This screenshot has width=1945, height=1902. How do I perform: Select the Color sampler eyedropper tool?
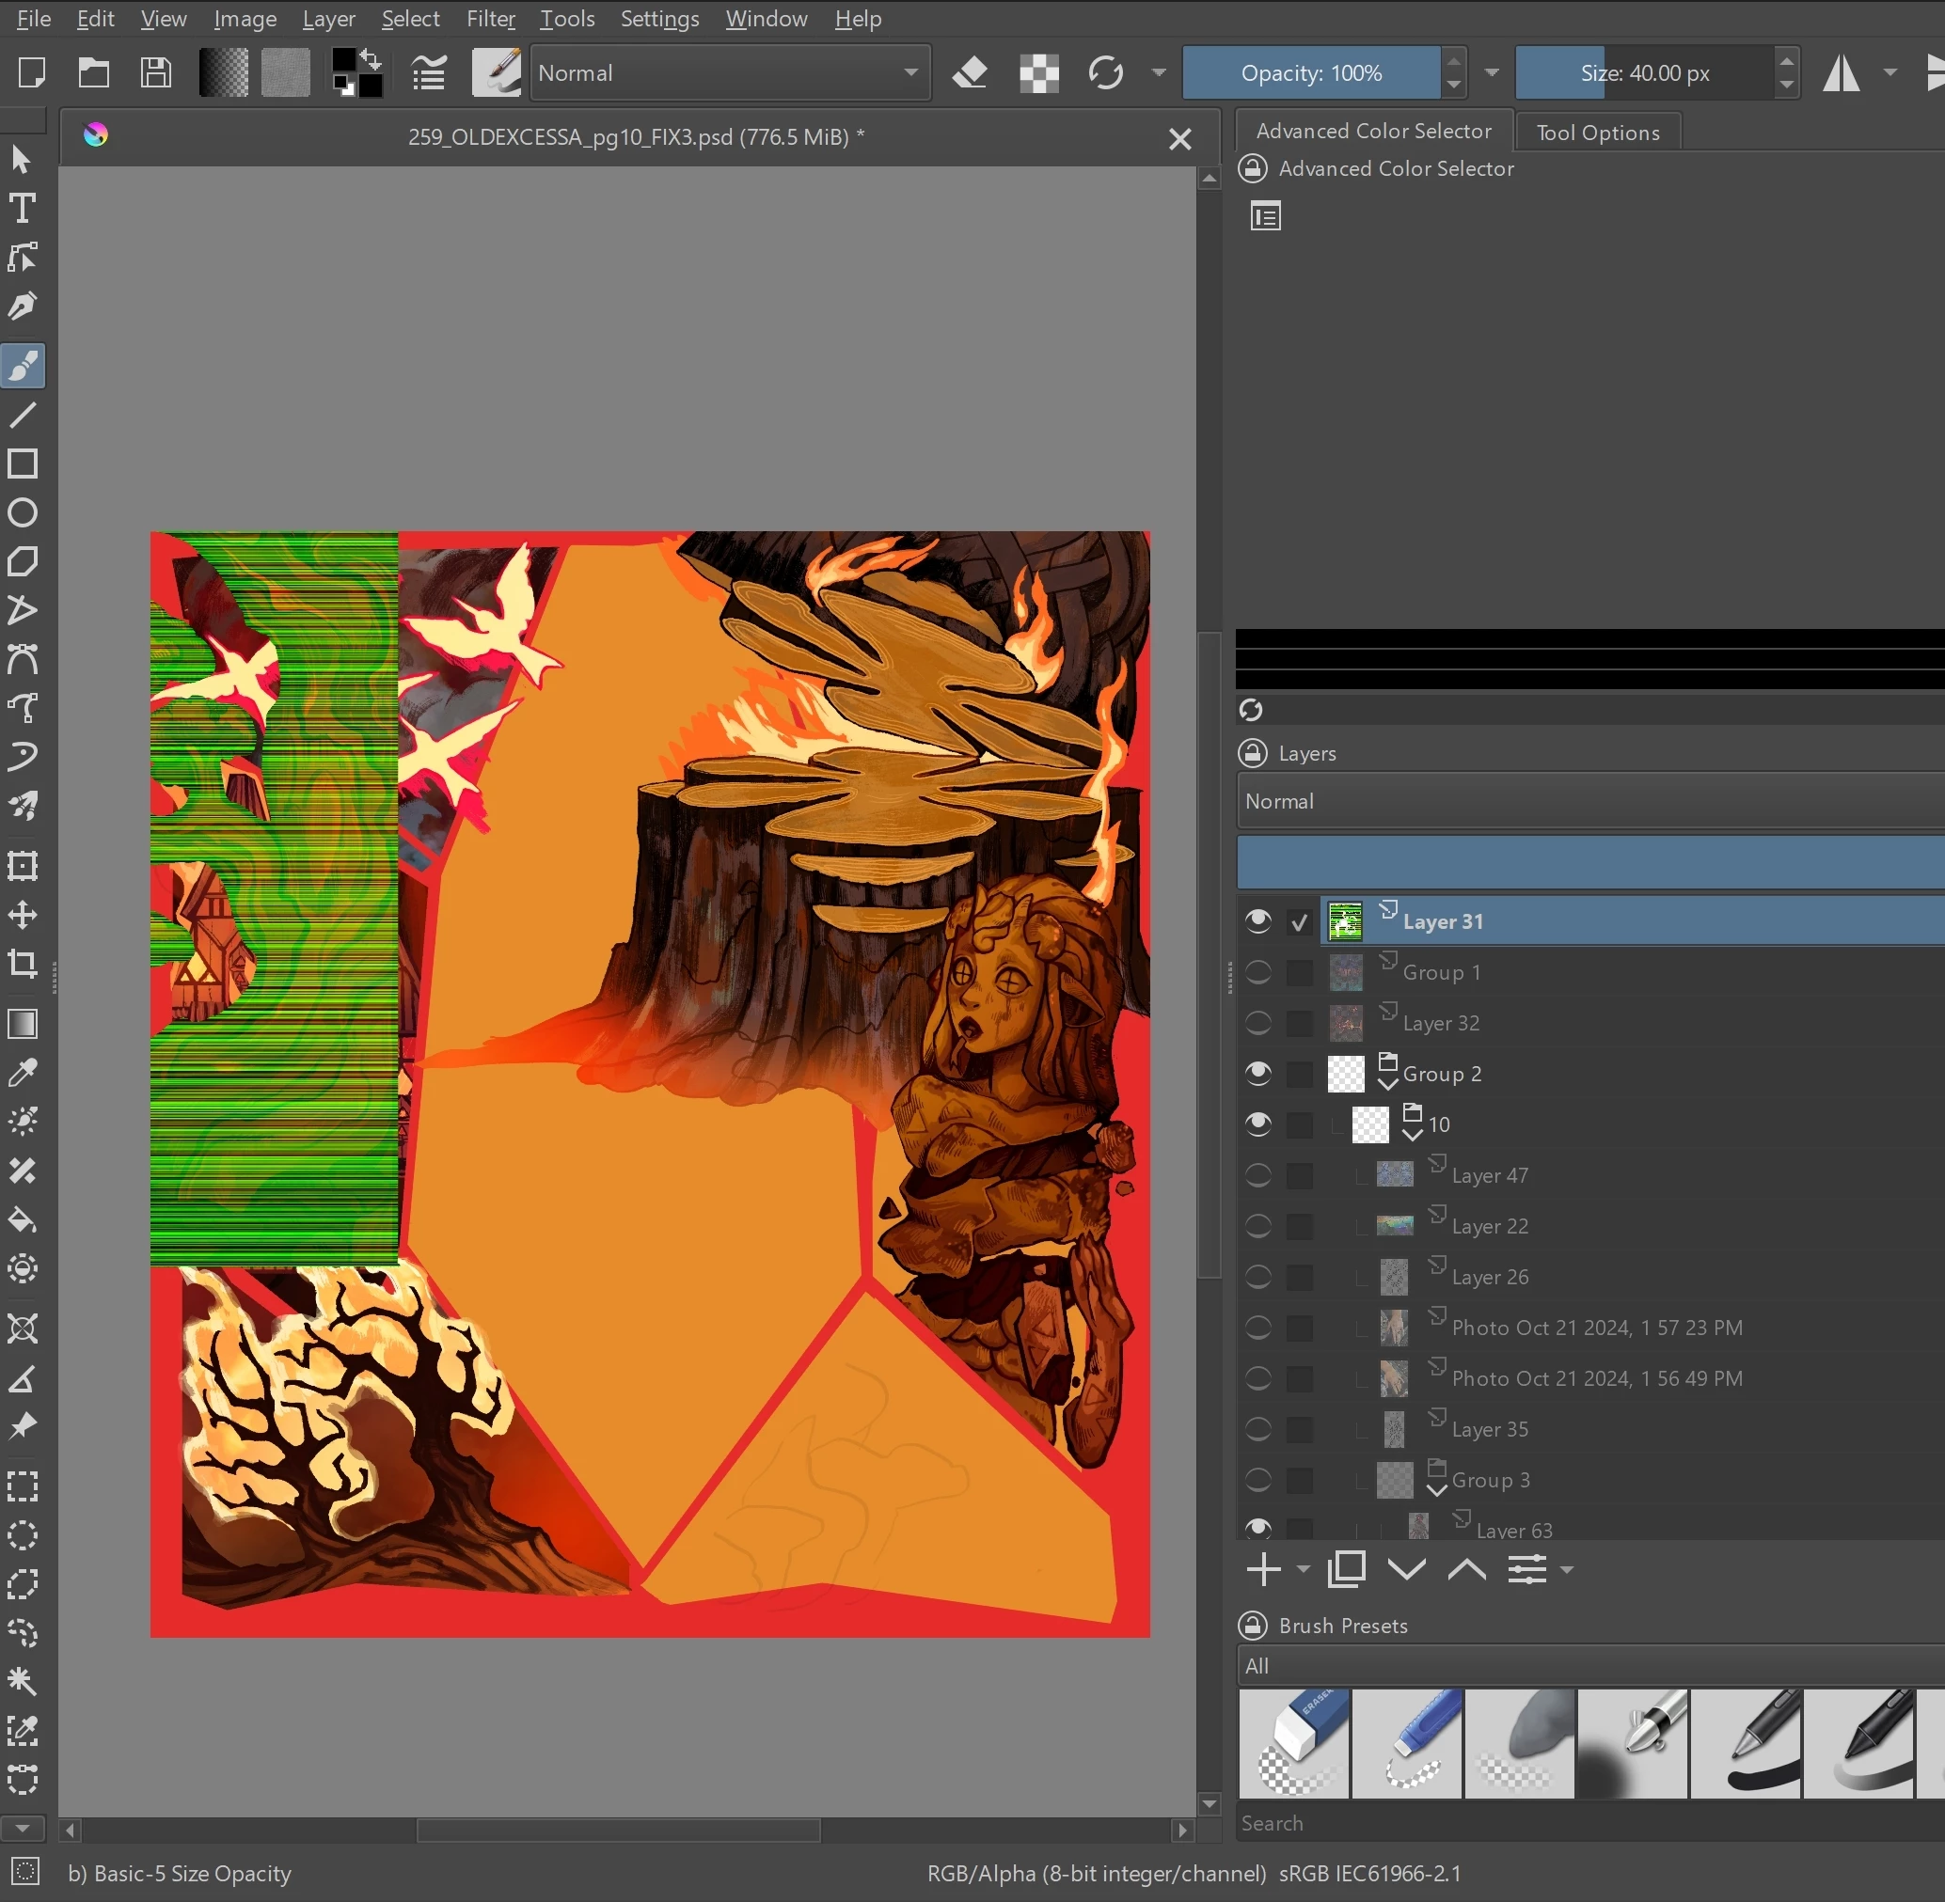pyautogui.click(x=22, y=1073)
